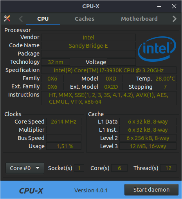182x199 pixels.
Task: Open the Motherboard tab
Action: pyautogui.click(x=139, y=19)
